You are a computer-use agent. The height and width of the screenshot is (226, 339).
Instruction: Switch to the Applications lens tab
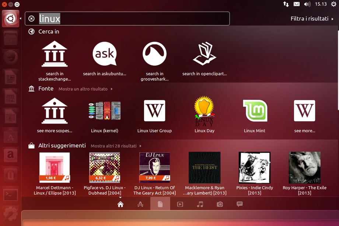[x=140, y=204]
